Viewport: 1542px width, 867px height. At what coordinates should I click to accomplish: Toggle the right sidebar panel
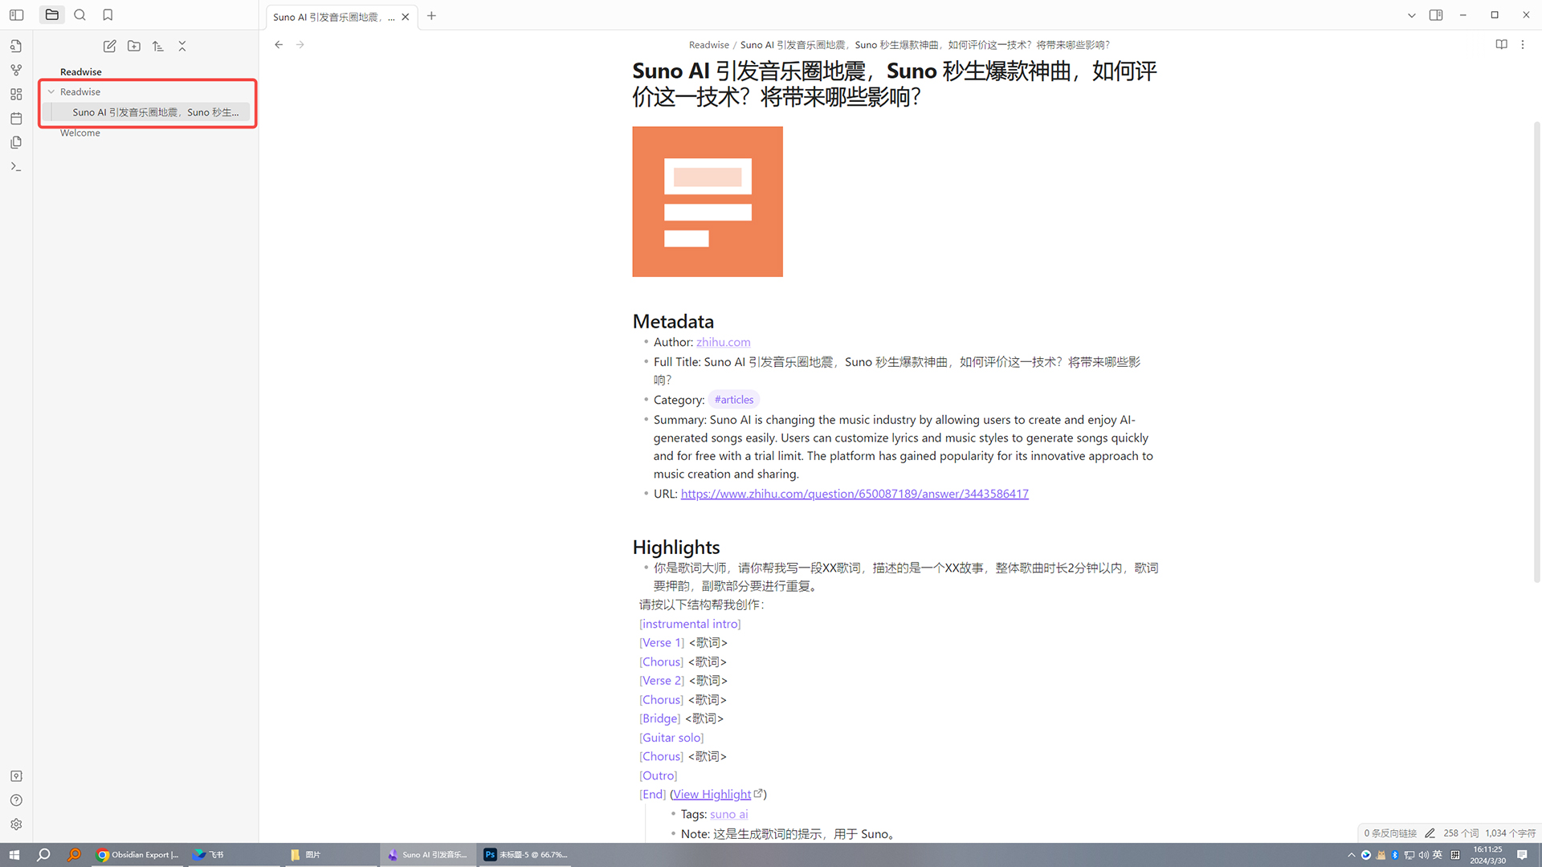coord(1436,14)
